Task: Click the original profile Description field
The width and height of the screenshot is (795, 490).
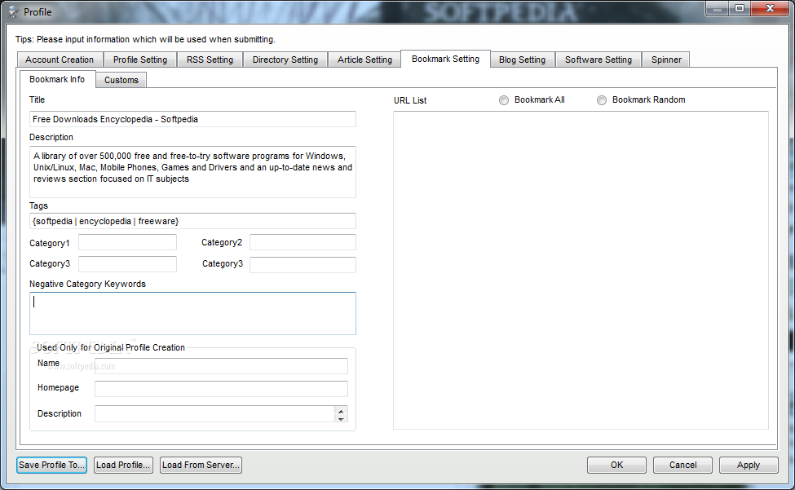Action: point(214,413)
